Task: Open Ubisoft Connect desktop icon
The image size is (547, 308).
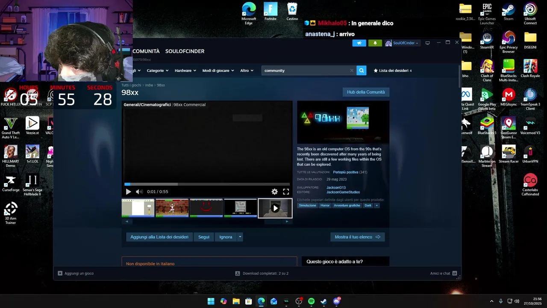Action: tap(530, 14)
